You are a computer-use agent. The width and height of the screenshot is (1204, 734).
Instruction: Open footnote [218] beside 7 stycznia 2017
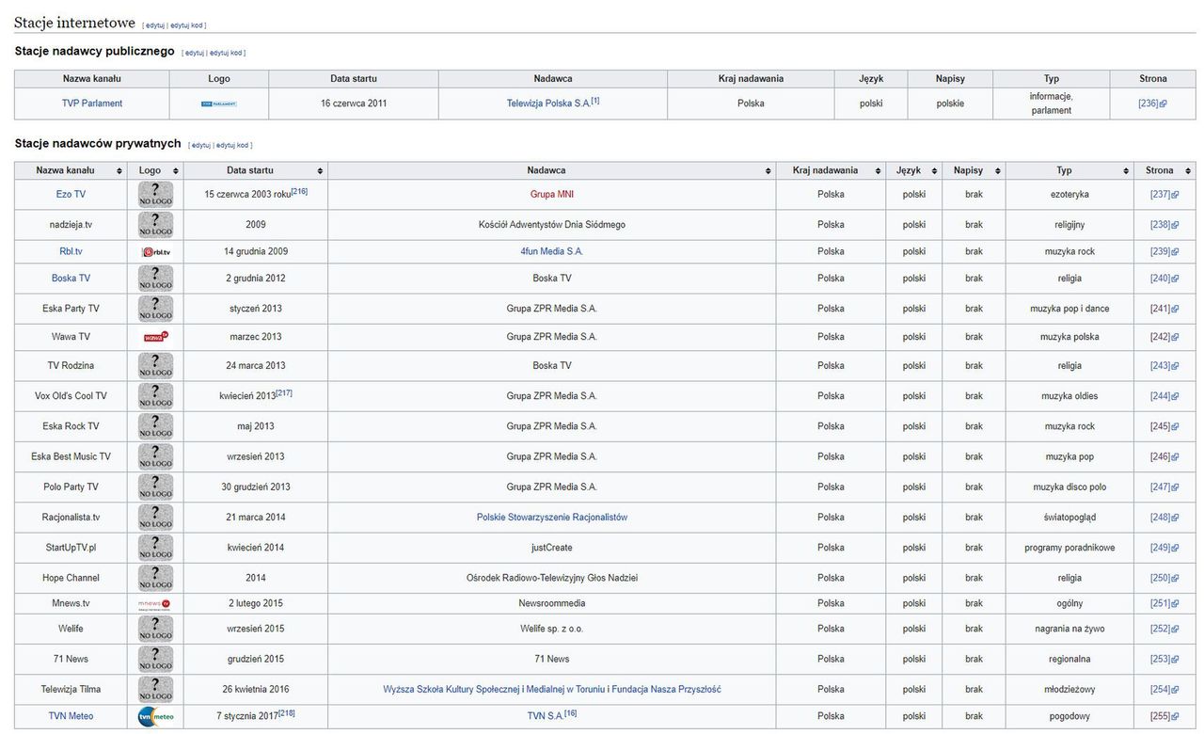tap(287, 713)
